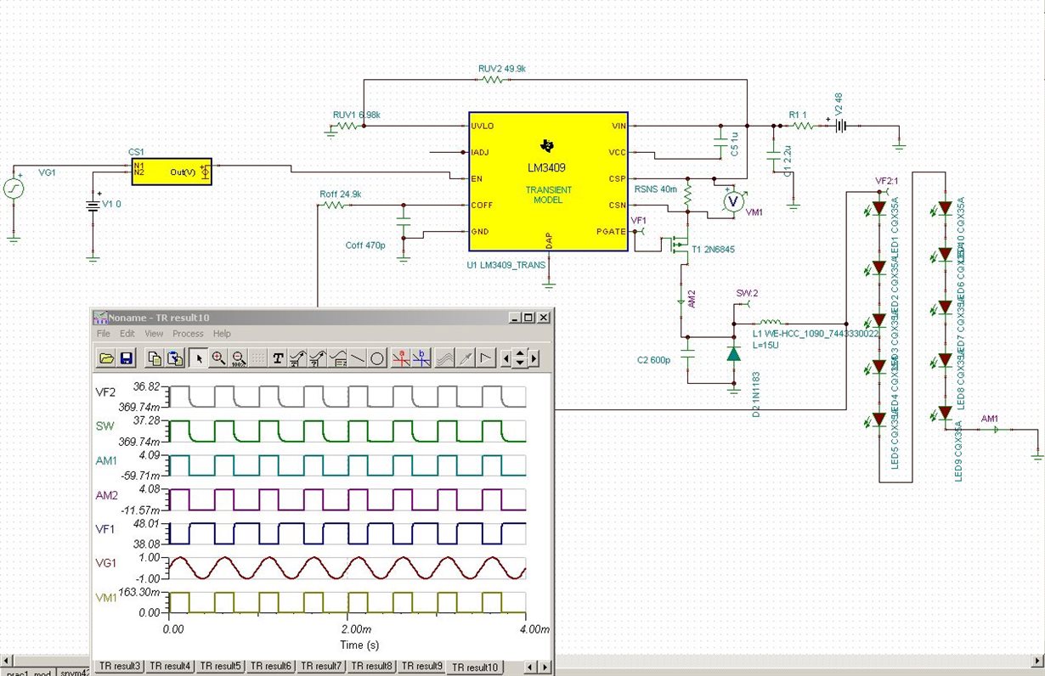Open the Help menu in TR result window
The height and width of the screenshot is (676, 1045).
point(222,334)
